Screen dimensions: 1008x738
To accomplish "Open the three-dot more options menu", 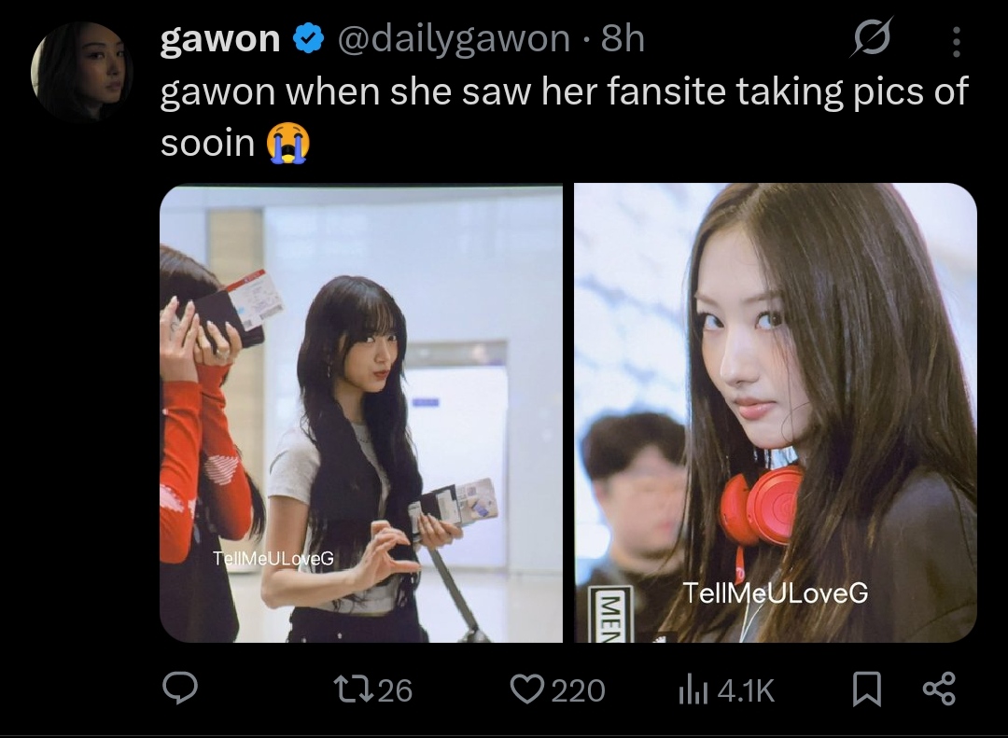I will (x=957, y=42).
